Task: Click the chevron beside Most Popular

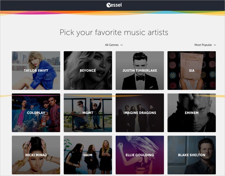Action: pos(215,45)
